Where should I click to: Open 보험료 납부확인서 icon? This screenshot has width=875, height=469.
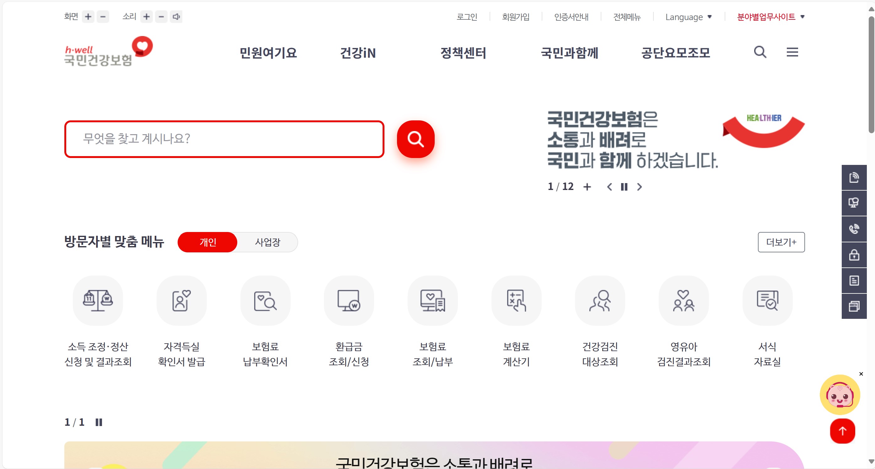point(265,300)
